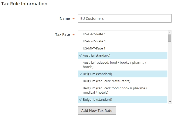Click the checkmark icon beside Bulgaria (standard)
175x121 pixels.
(x=80, y=100)
